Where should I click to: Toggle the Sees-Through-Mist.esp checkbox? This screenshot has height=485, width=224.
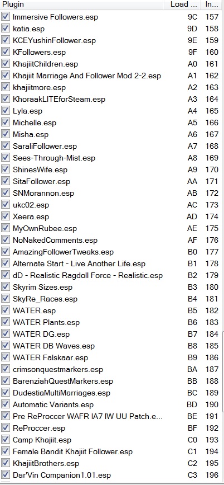6,157
